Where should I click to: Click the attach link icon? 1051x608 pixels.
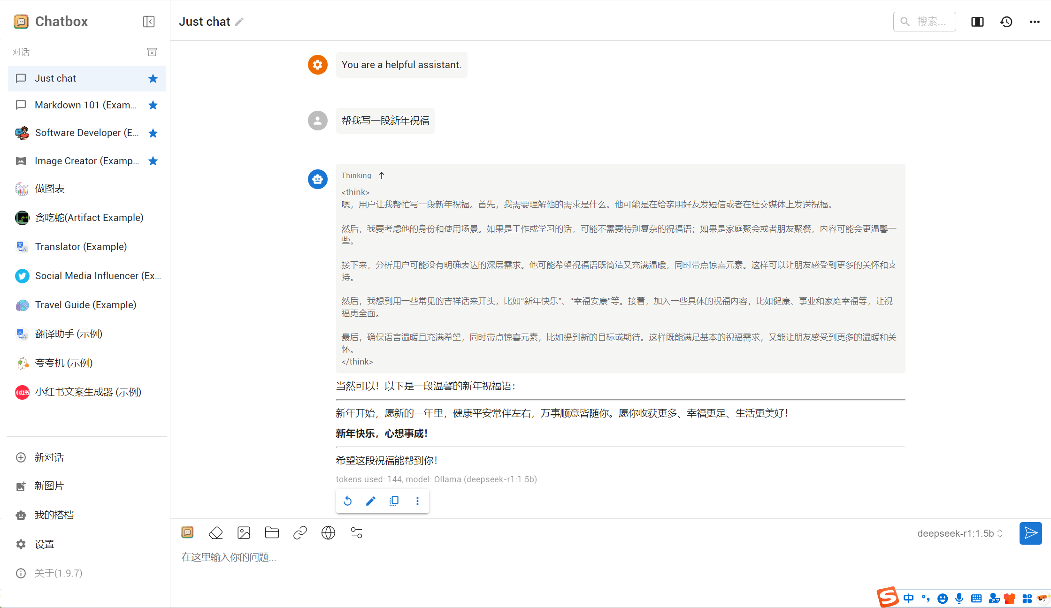click(300, 533)
